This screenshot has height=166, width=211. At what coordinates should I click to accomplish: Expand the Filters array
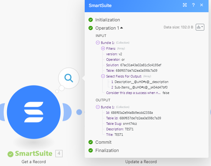tap(103, 48)
